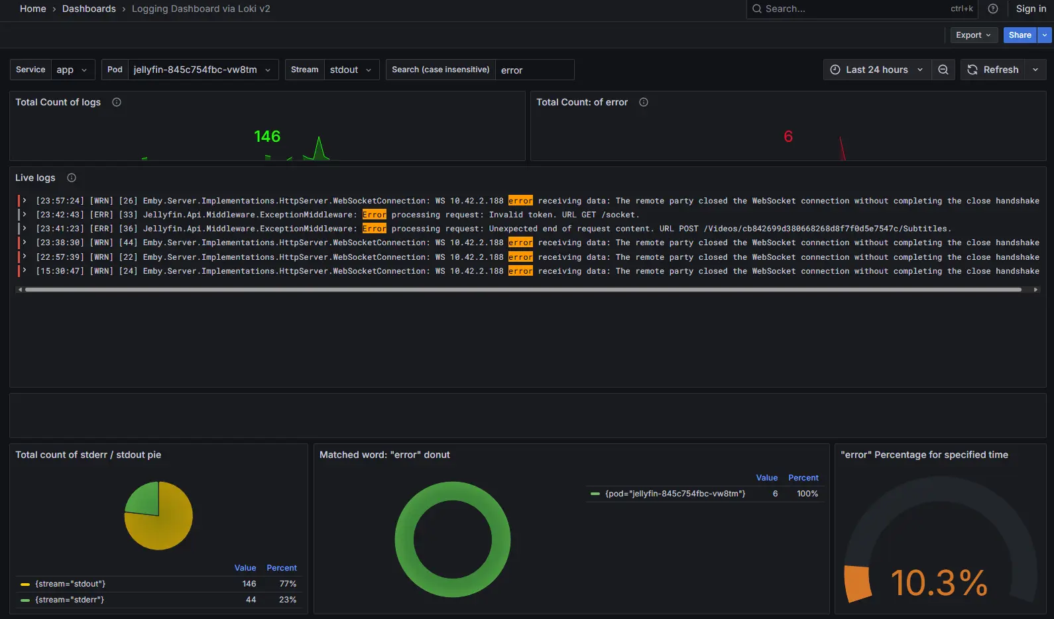Click the info icon beside Total Count of logs

point(117,102)
